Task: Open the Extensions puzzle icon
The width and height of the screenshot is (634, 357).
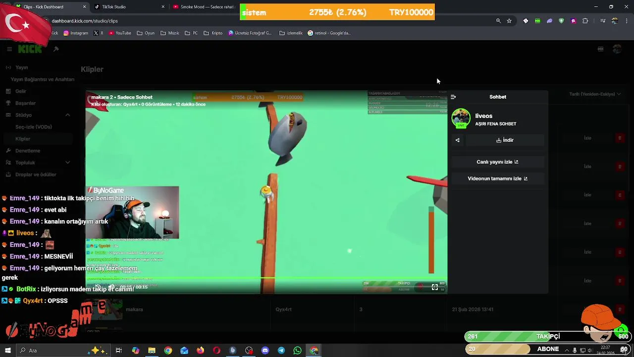Action: pos(585,21)
